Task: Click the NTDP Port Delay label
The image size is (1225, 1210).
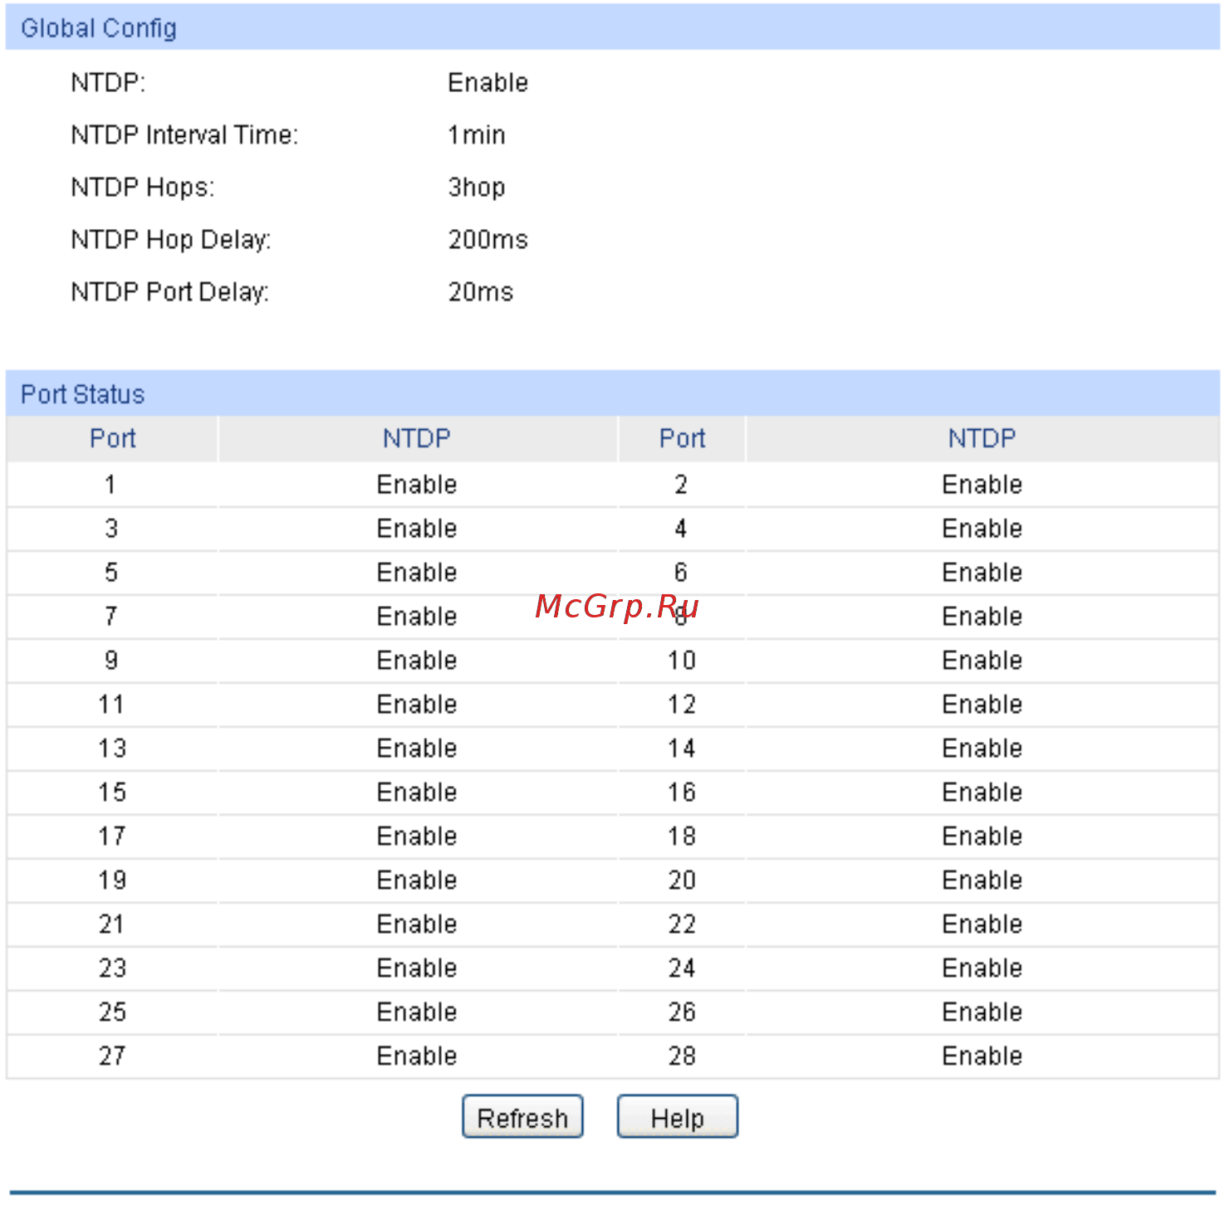Action: point(170,292)
